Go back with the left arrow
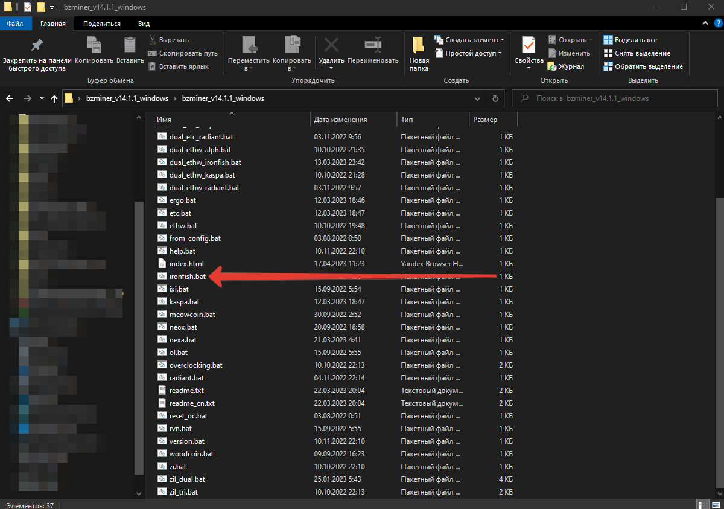The width and height of the screenshot is (724, 509). click(x=10, y=98)
